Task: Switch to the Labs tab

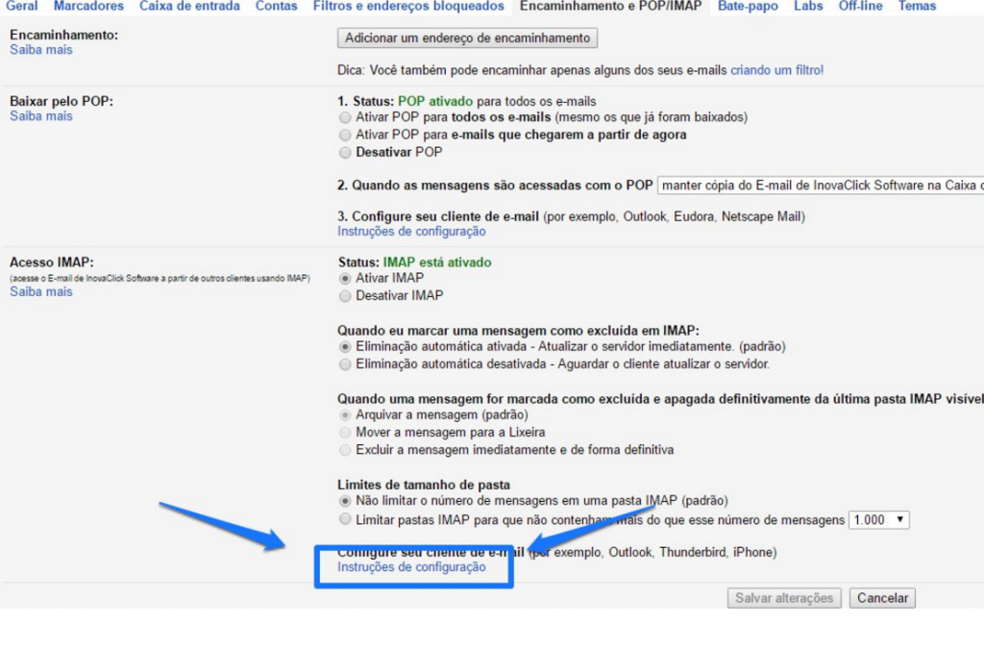Action: pos(808,7)
